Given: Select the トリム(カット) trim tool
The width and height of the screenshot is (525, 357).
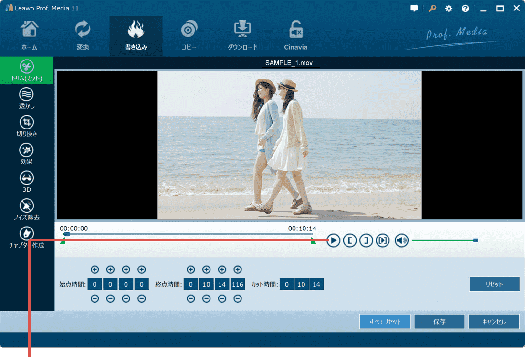Looking at the screenshot, I should (27, 70).
